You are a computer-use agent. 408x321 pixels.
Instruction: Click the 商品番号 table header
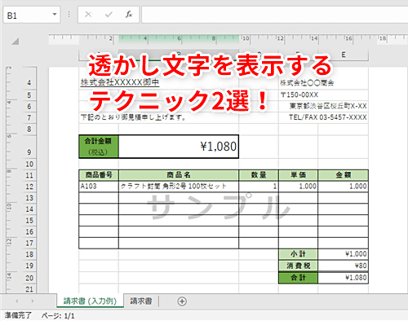click(99, 175)
